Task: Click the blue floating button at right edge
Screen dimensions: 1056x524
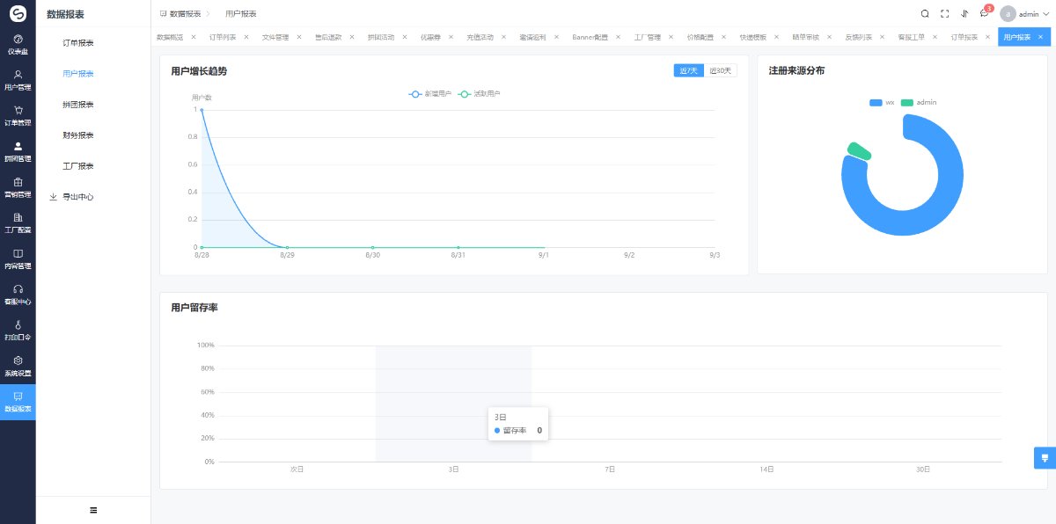Action: tap(1045, 458)
